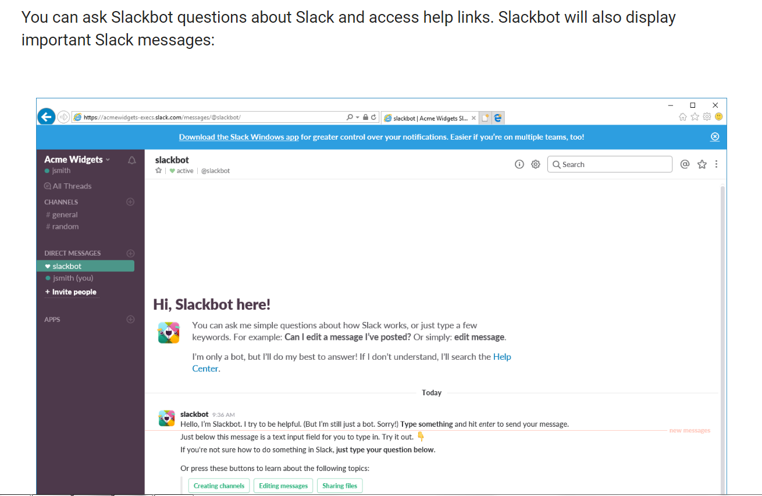Viewport: 762px width, 496px height.
Task: Click the browser forward arrow
Action: point(63,117)
